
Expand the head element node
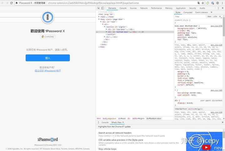coord(99,17)
